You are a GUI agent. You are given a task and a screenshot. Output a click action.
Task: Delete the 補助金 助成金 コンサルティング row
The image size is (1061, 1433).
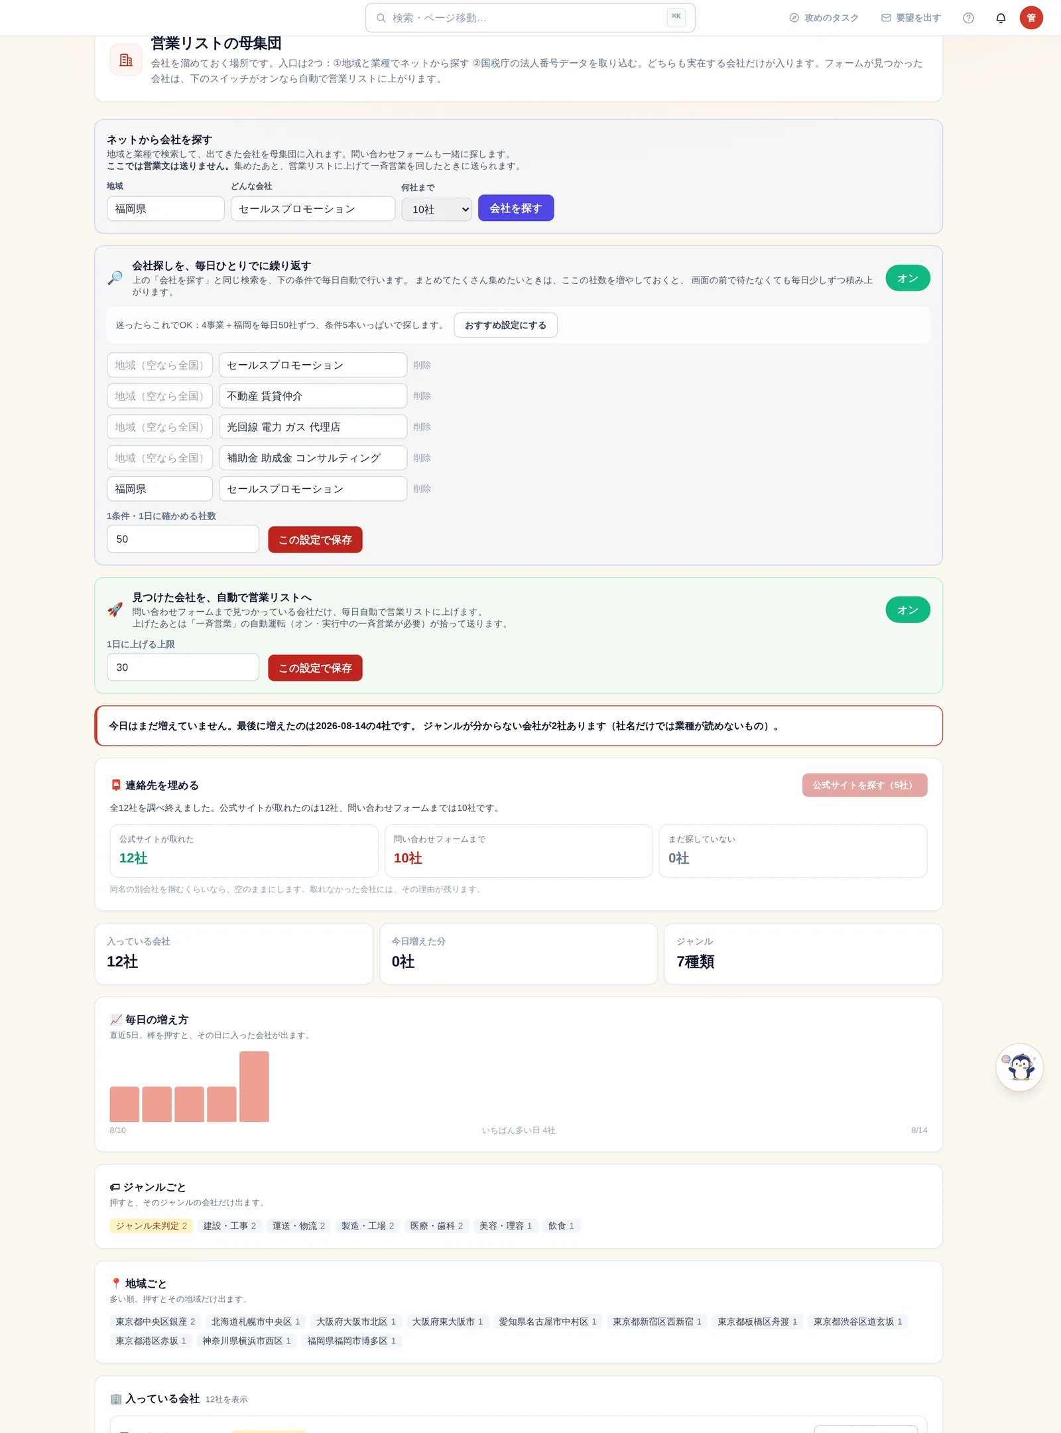(422, 458)
